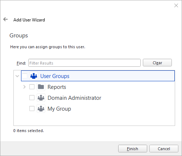Click the back arrow icon
Screen dimensions: 182x156
[x=5, y=19]
